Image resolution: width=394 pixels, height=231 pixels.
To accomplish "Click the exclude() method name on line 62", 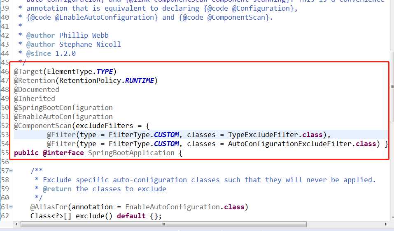I will [x=94, y=216].
